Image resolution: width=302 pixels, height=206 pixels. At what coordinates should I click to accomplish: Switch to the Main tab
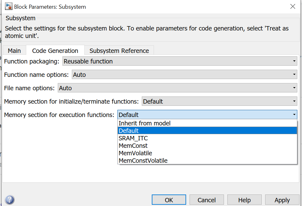pos(14,51)
